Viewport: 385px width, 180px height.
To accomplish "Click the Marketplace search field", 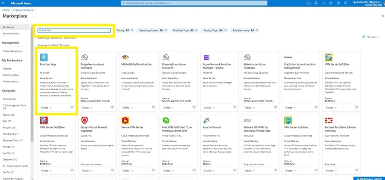I will click(x=74, y=30).
